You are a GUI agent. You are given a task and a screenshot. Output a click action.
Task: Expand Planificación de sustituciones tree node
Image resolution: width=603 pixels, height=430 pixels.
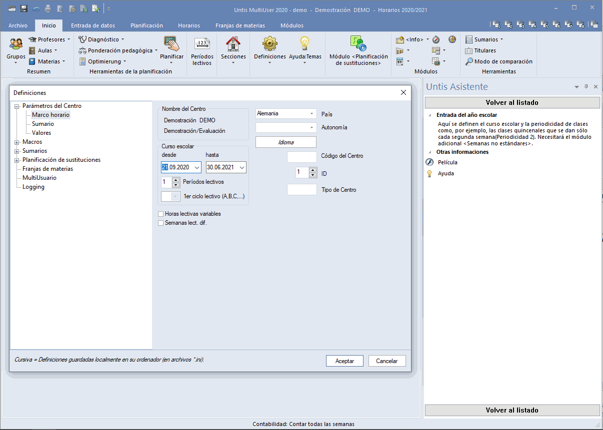17,160
